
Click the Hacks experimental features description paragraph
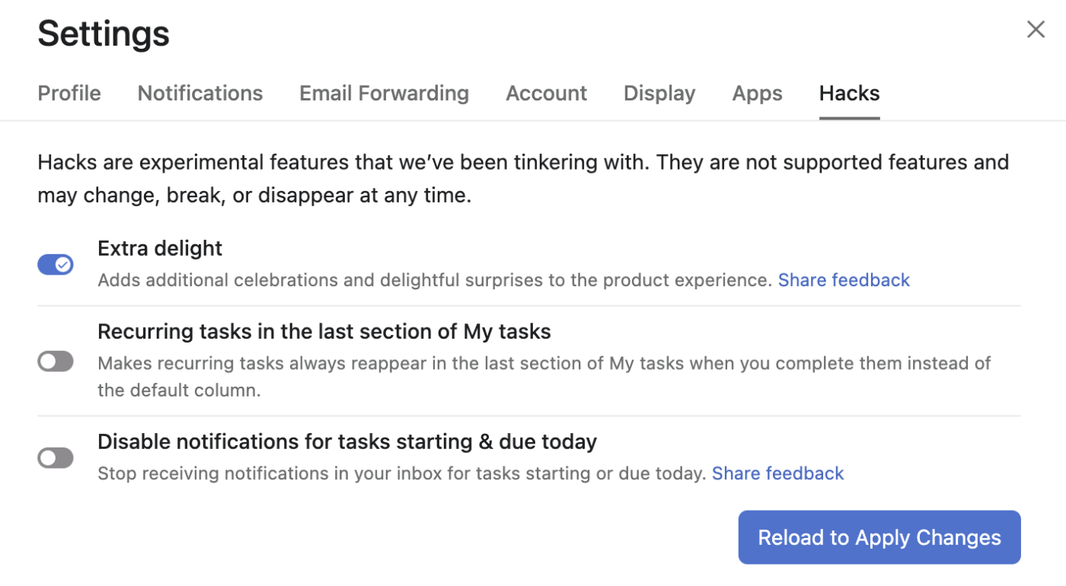522,178
